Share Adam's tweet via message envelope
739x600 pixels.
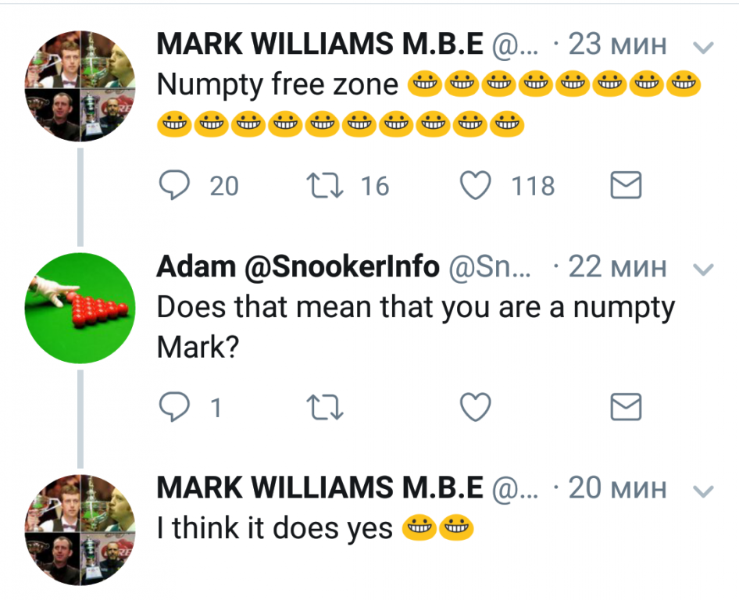coord(625,407)
